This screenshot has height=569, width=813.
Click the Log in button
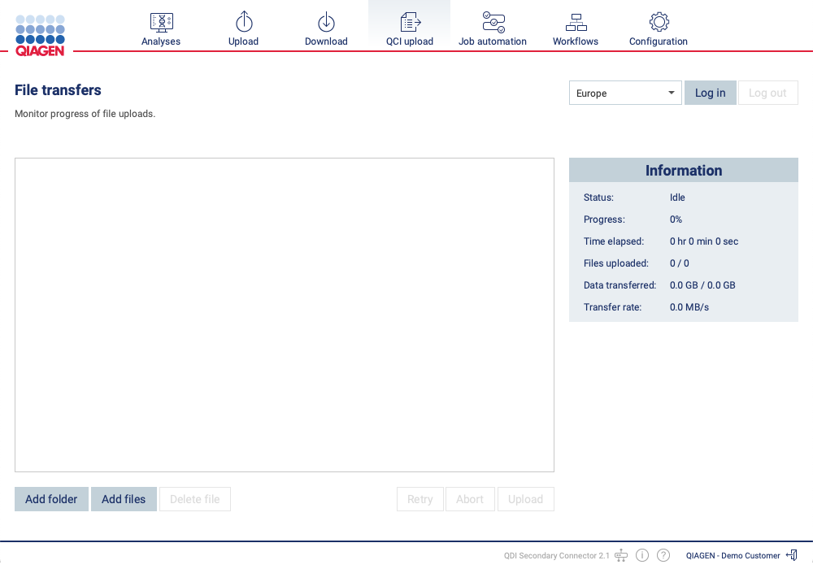click(710, 93)
